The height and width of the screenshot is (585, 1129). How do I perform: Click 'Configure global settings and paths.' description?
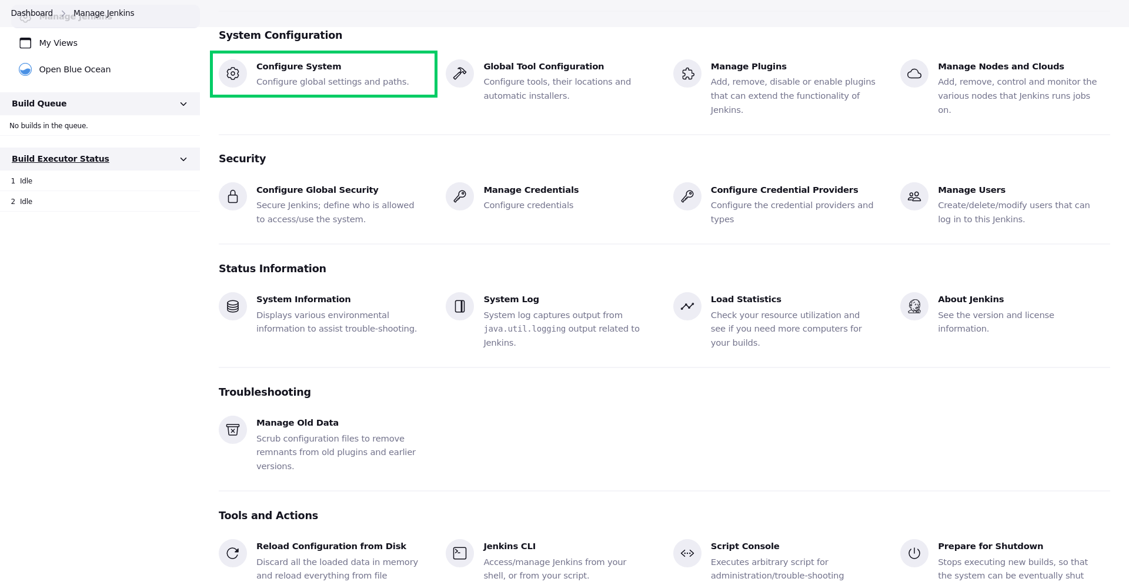pyautogui.click(x=333, y=82)
